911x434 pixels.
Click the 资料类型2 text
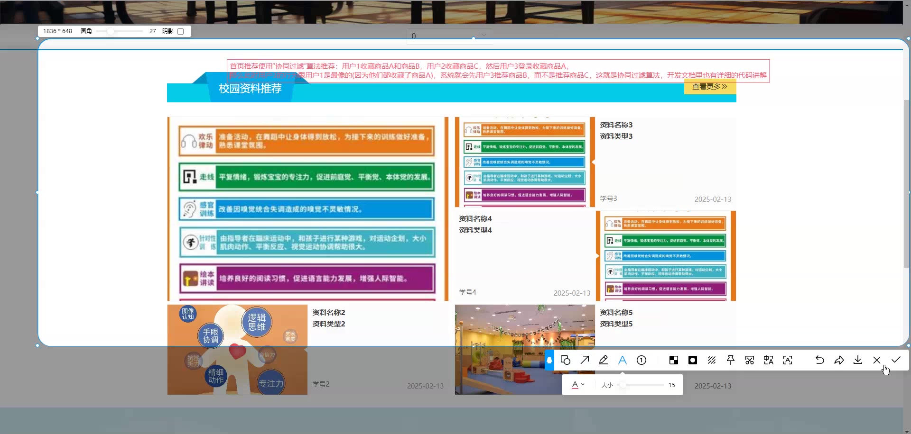pyautogui.click(x=328, y=324)
